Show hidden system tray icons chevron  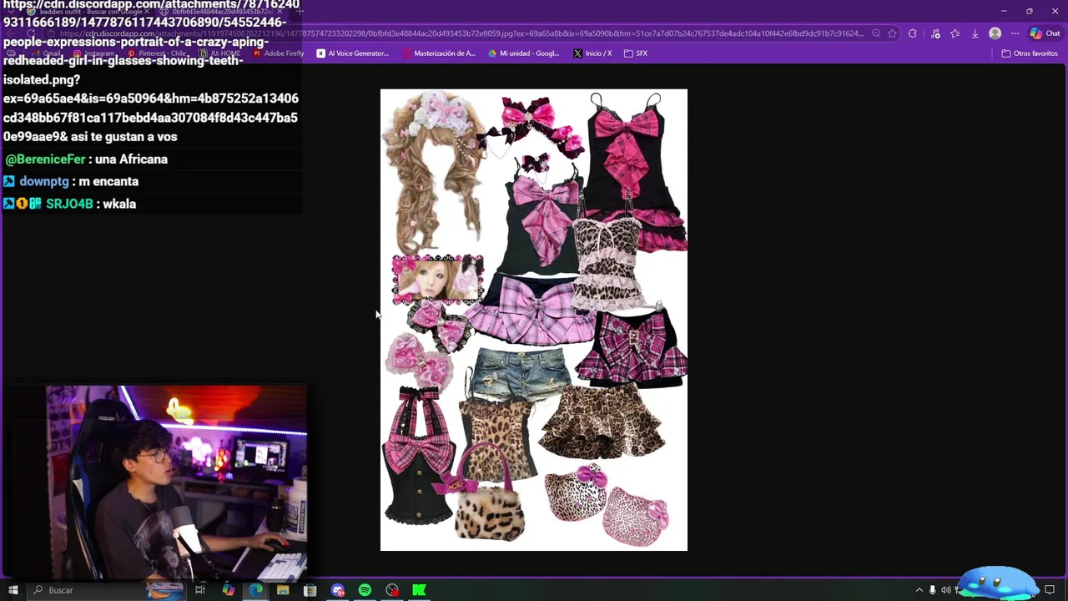pos(919,590)
